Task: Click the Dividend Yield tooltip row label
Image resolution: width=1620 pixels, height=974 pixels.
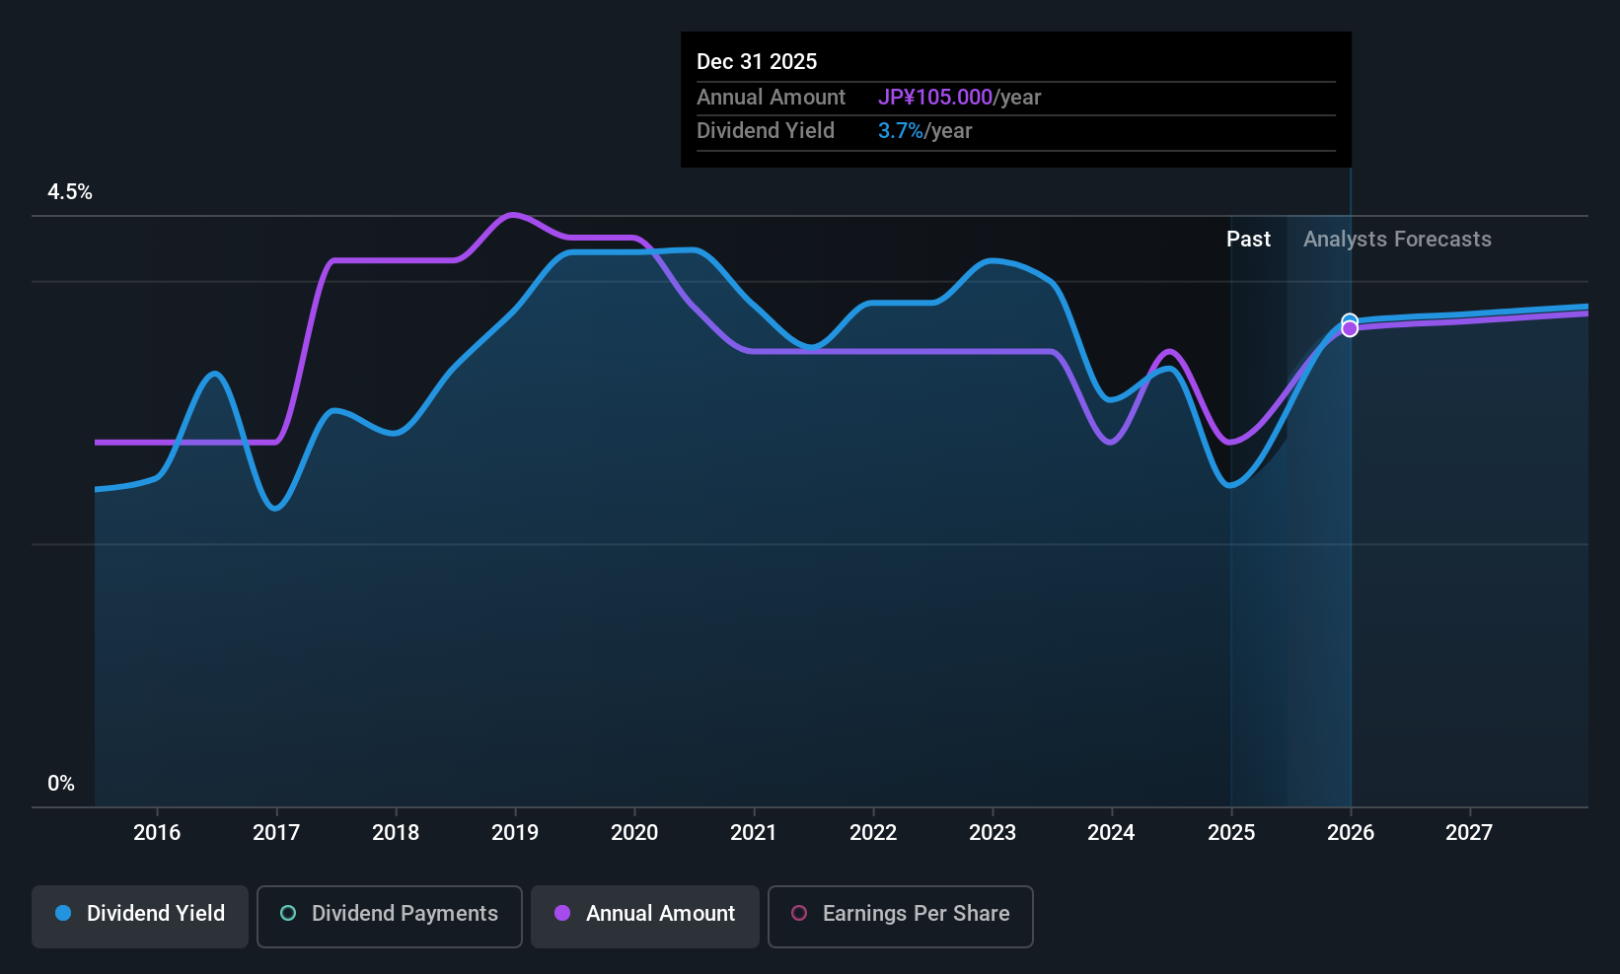Action: tap(766, 131)
